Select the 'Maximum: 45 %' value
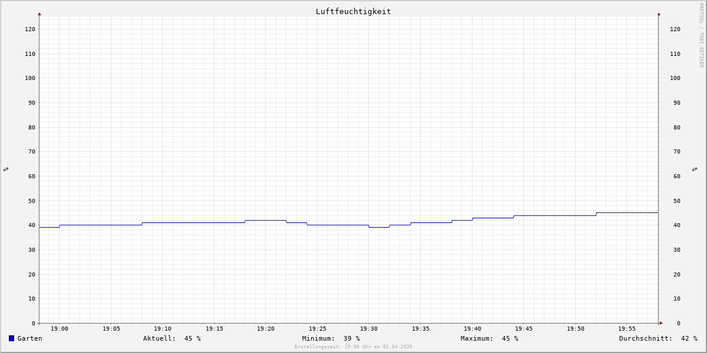707x353 pixels. pyautogui.click(x=490, y=338)
